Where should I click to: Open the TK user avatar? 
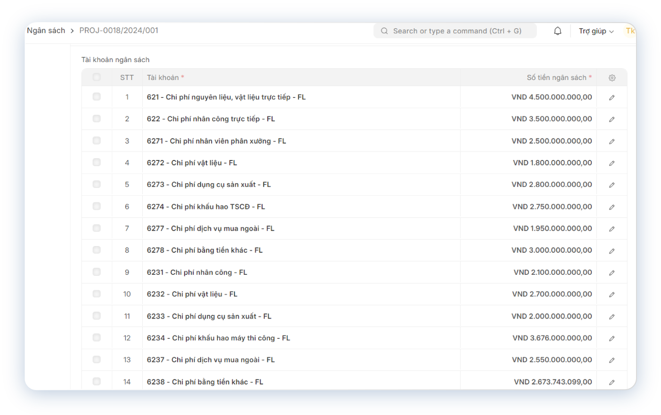point(630,31)
